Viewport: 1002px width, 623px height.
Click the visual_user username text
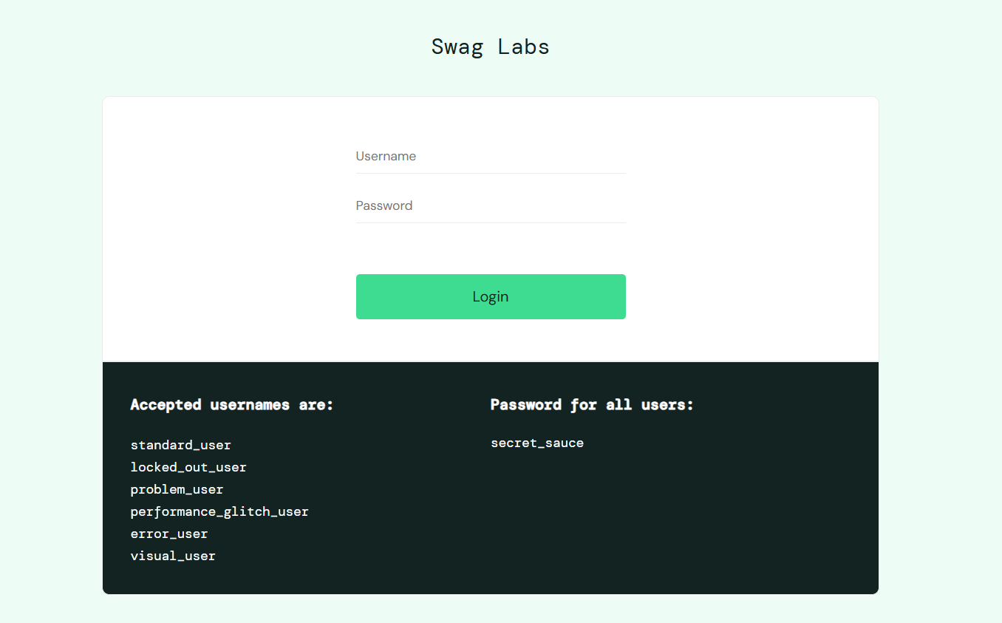point(173,556)
